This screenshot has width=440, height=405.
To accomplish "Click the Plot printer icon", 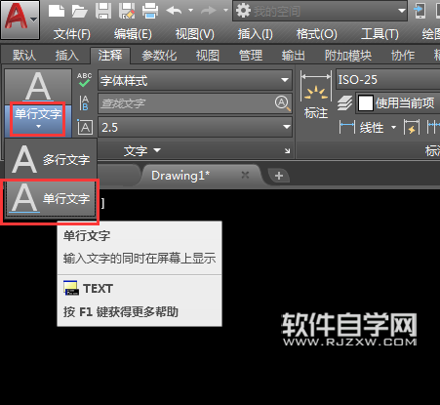I will (150, 11).
